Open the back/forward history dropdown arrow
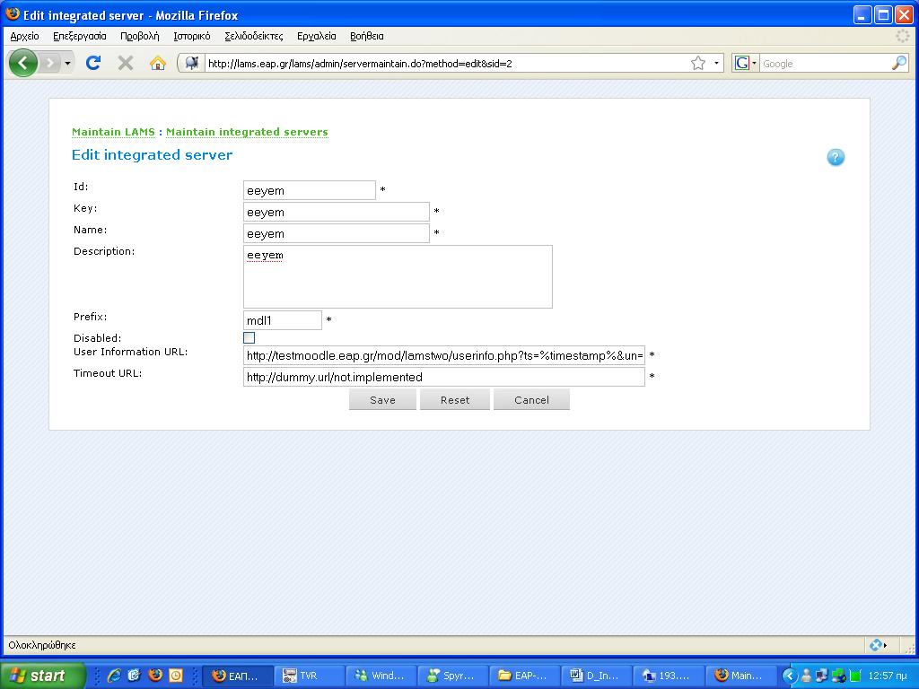Viewport: 919px width, 689px height. pos(67,63)
